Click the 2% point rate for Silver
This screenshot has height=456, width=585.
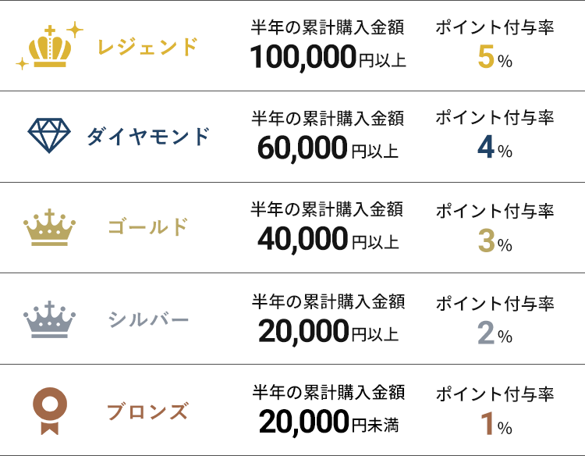point(495,333)
